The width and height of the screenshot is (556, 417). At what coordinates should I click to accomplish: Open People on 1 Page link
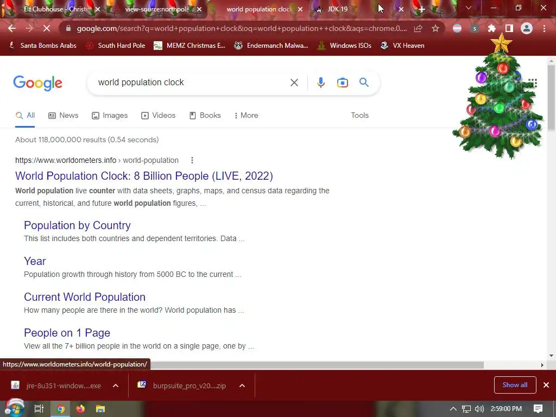67,333
